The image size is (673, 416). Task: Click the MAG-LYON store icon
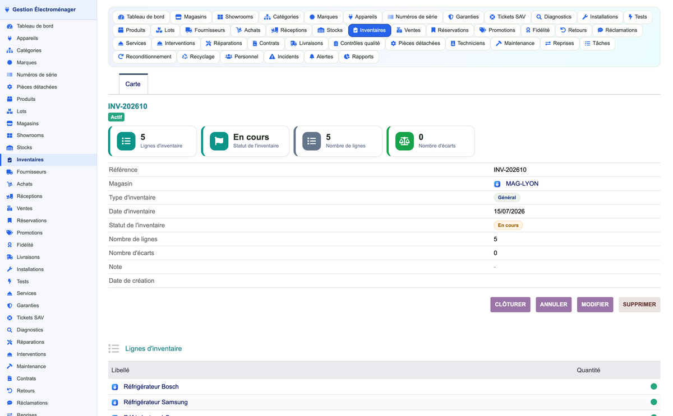pos(497,184)
